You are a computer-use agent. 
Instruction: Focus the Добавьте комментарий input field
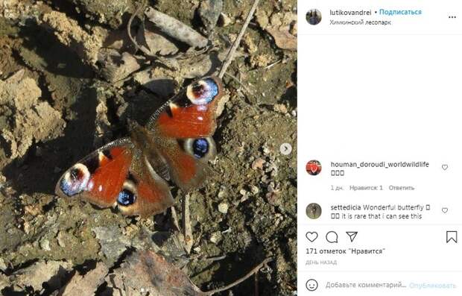coord(366,285)
